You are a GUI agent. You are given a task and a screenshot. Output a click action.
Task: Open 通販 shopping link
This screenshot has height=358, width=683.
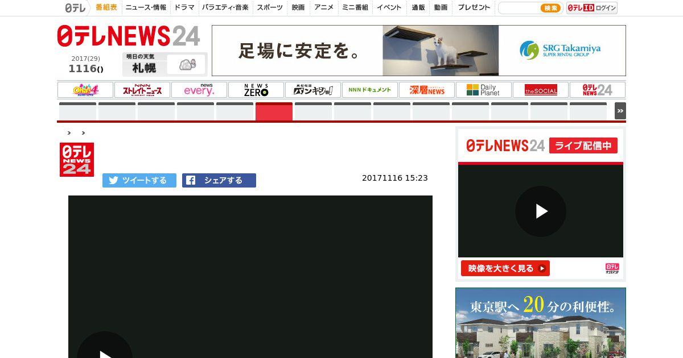point(418,7)
